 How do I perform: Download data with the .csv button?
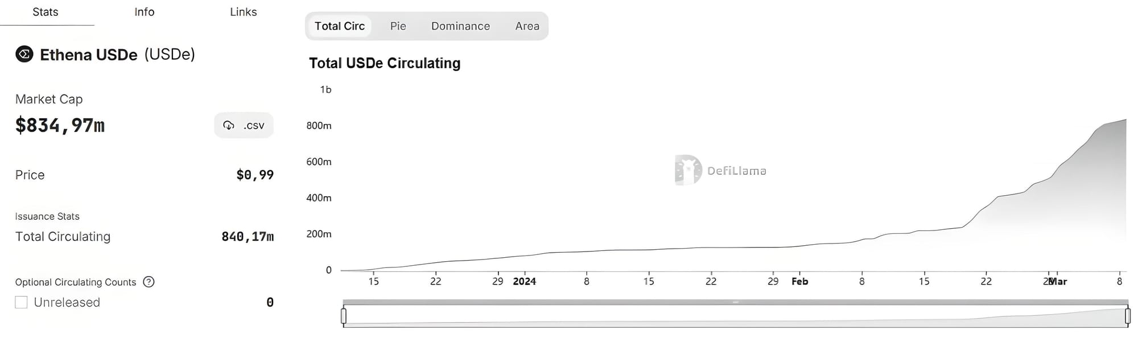click(244, 125)
